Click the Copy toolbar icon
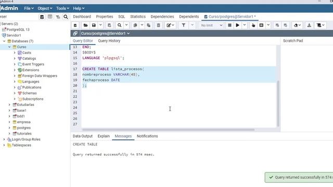The height and width of the screenshot is (187, 333). 135,25
